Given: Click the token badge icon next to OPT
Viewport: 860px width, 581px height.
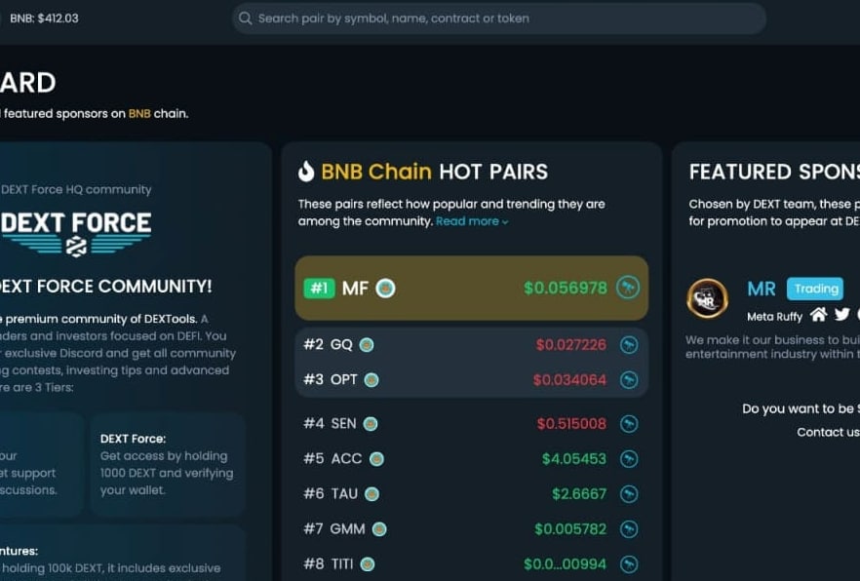Looking at the screenshot, I should (x=371, y=380).
